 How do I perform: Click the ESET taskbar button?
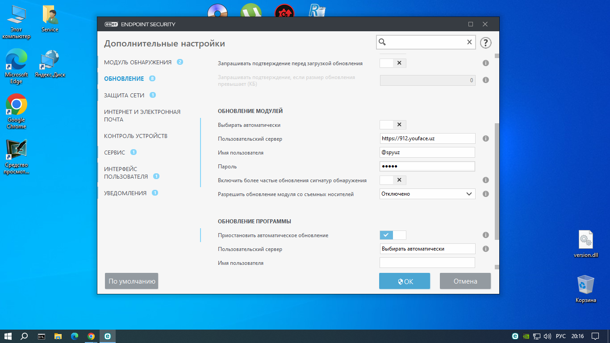108,336
